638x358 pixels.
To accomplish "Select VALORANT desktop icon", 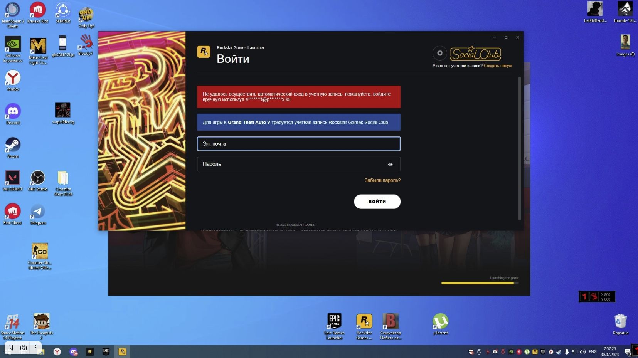I will pos(13,181).
